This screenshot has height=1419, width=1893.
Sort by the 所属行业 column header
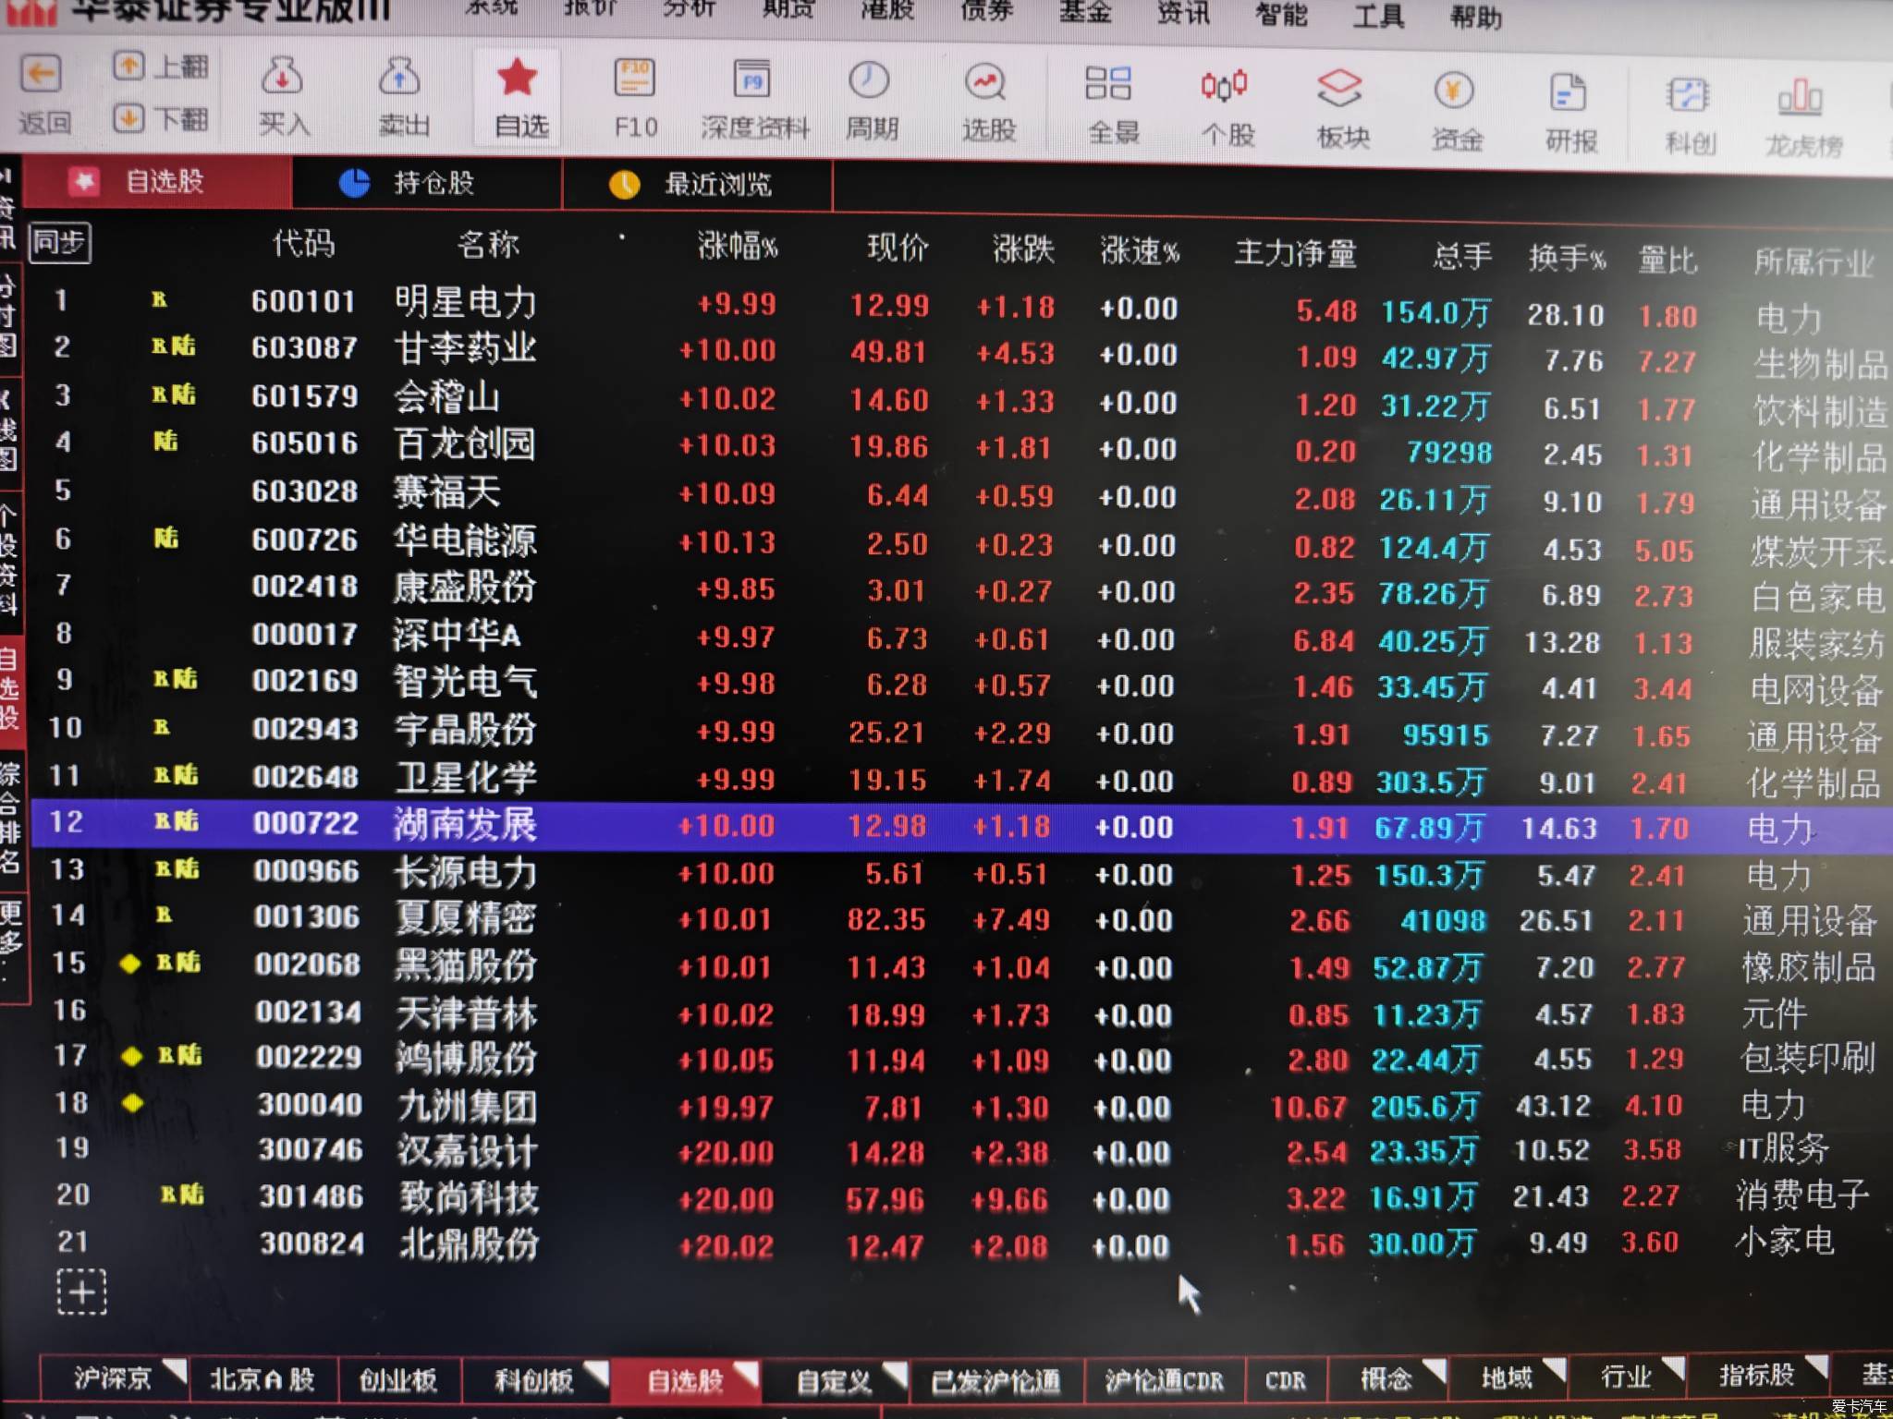[x=1814, y=262]
